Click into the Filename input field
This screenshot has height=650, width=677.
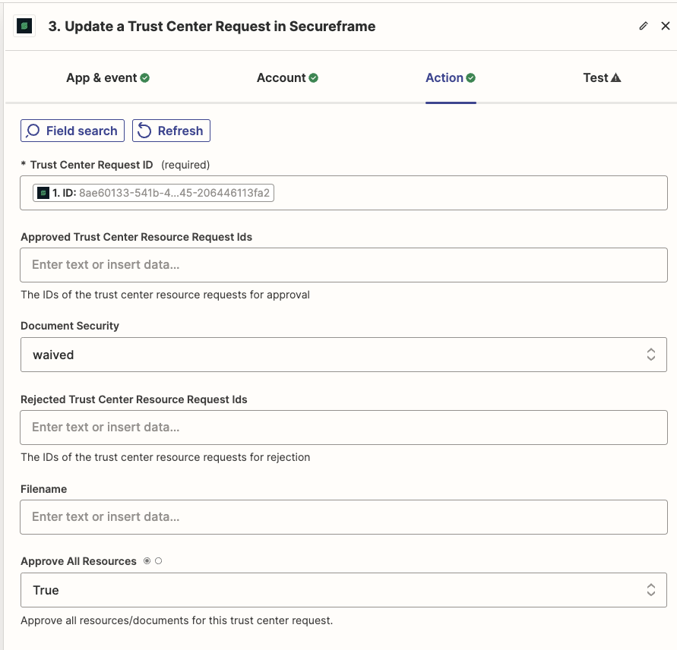[343, 517]
